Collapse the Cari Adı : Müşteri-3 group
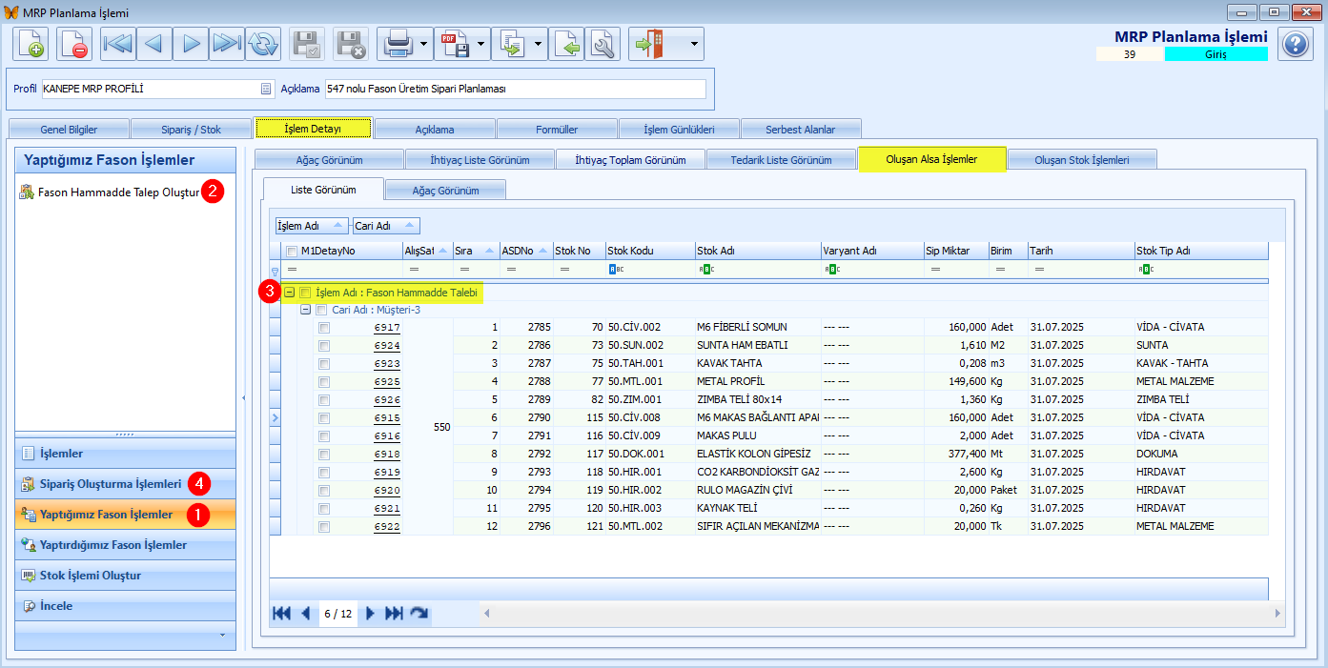Viewport: 1328px width, 668px height. tap(306, 310)
